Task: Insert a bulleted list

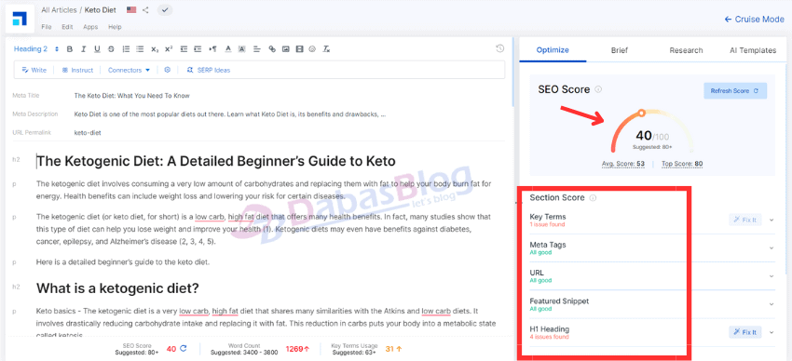Action: tap(140, 49)
